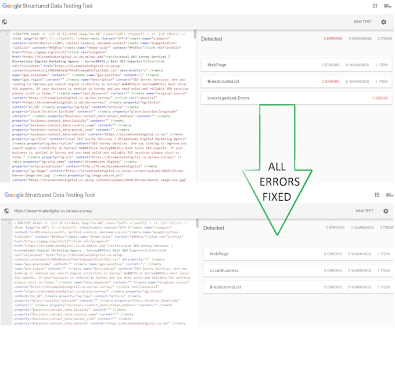
Task: Click 0 ERRORS in lower Detected header
Action: pos(335,228)
